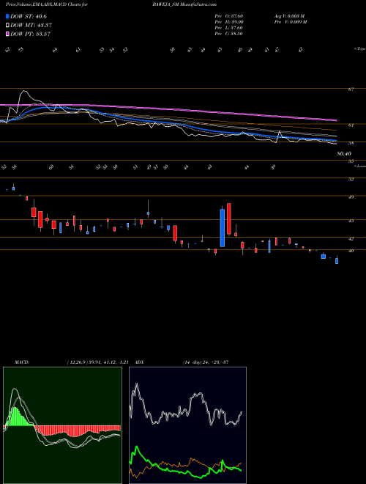Click the 49 price axis label
The width and height of the screenshot is (366, 484).
tap(351, 197)
